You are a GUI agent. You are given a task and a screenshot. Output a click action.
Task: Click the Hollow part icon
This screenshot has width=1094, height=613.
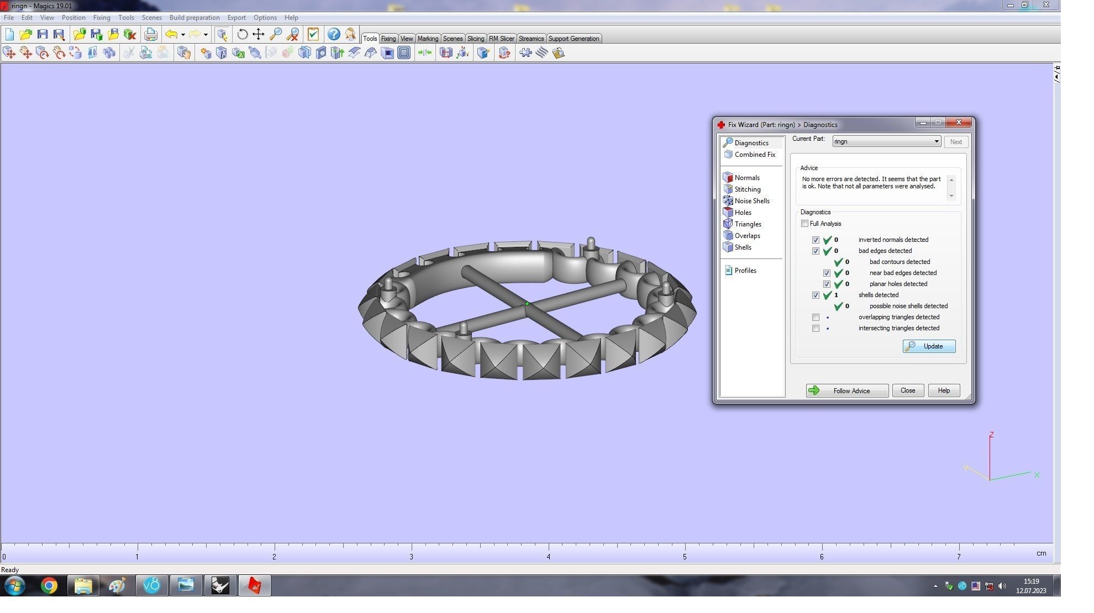(x=387, y=52)
